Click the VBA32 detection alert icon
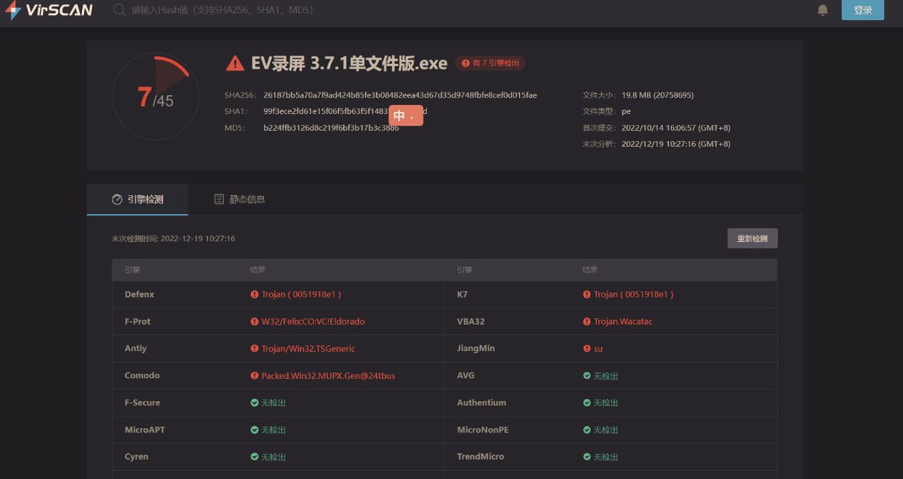The height and width of the screenshot is (479, 903). pos(587,322)
